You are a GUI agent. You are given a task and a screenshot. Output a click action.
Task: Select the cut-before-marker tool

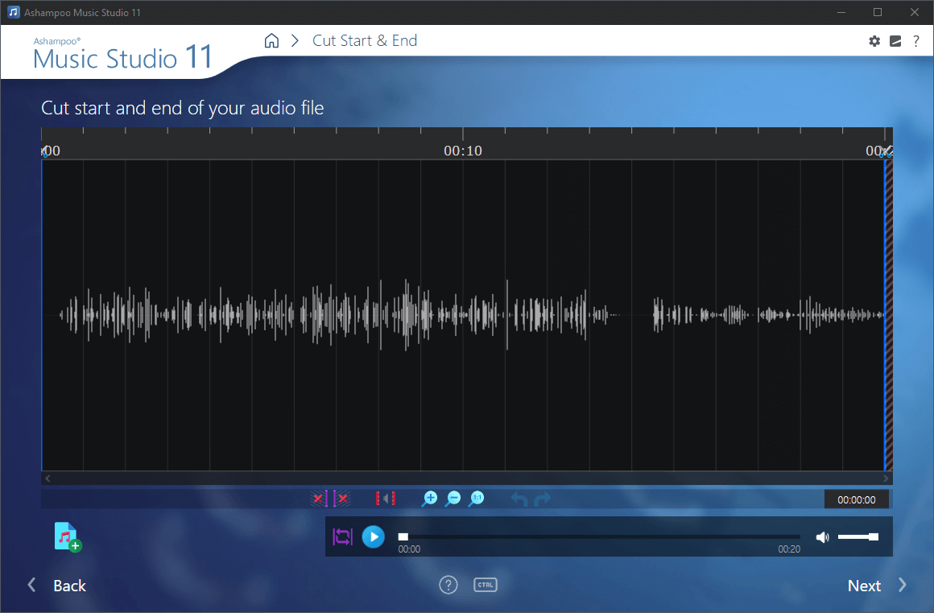coord(318,499)
